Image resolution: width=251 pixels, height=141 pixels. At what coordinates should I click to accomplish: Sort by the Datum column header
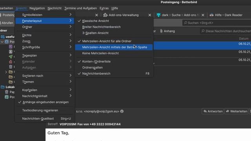[244, 38]
